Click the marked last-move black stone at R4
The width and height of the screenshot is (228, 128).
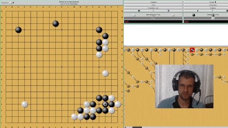105,104
